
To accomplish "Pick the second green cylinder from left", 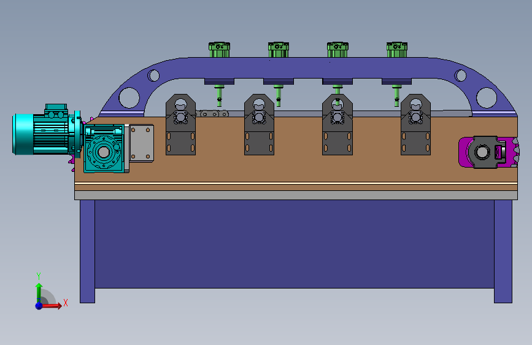I will 279,50.
